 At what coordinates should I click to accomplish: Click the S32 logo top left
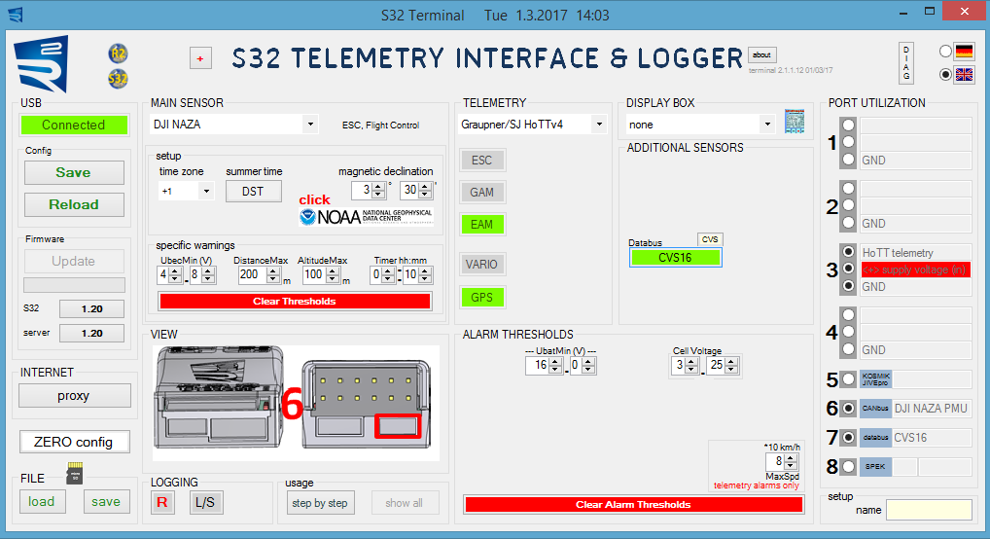[x=42, y=64]
